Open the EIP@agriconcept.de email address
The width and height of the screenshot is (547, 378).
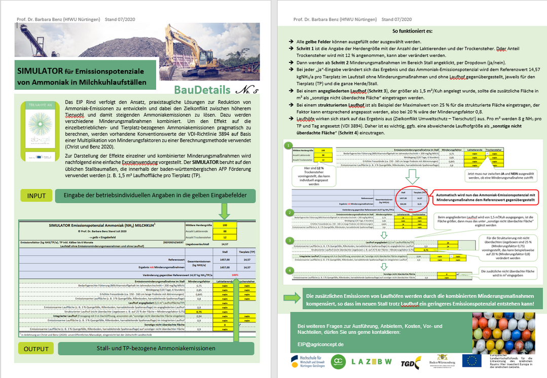tap(320, 343)
